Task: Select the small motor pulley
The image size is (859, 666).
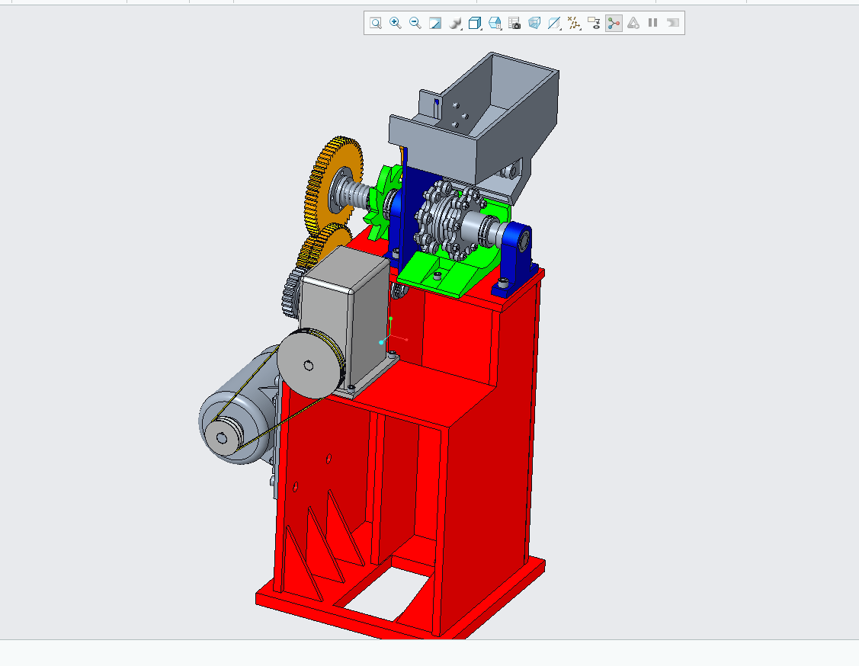Action: (223, 436)
